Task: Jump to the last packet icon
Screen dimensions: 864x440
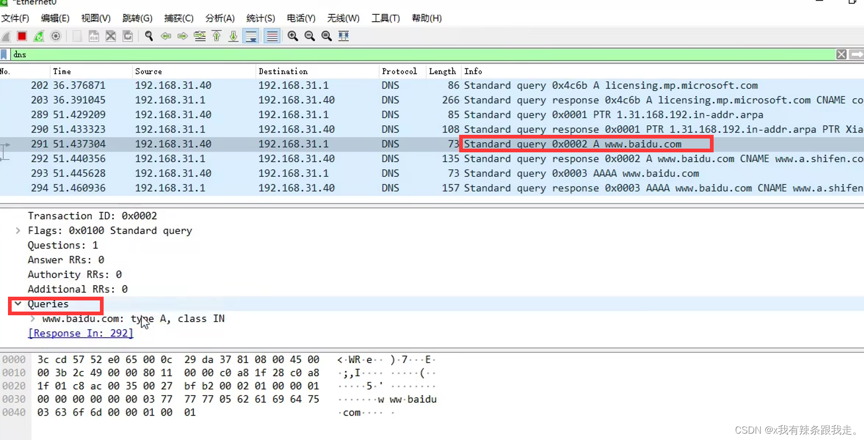Action: click(233, 36)
